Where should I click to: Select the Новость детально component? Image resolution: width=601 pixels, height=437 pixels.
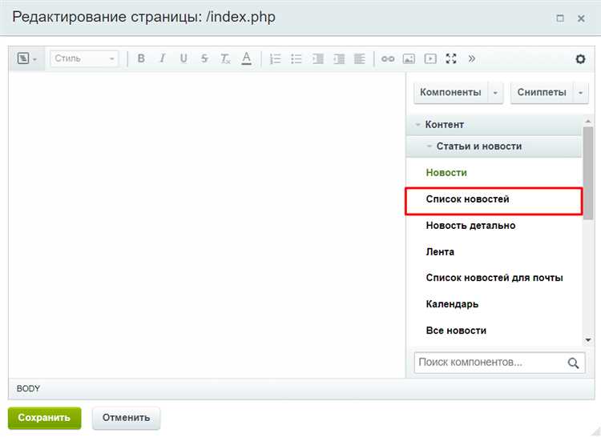click(x=470, y=226)
